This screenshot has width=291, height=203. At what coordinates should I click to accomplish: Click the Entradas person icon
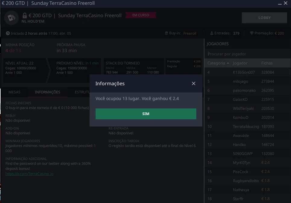tap(211, 33)
